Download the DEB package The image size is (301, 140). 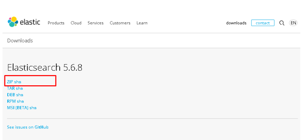[11, 95]
